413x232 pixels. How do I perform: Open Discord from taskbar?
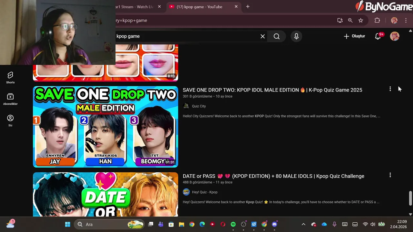point(275,224)
